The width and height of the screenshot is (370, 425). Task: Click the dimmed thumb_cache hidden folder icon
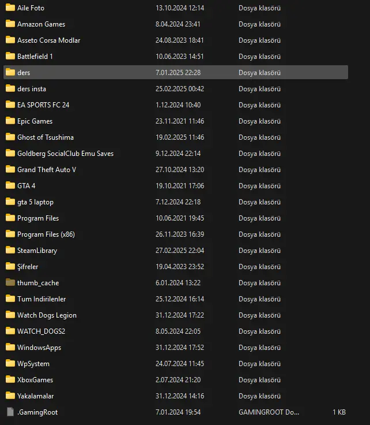point(10,283)
